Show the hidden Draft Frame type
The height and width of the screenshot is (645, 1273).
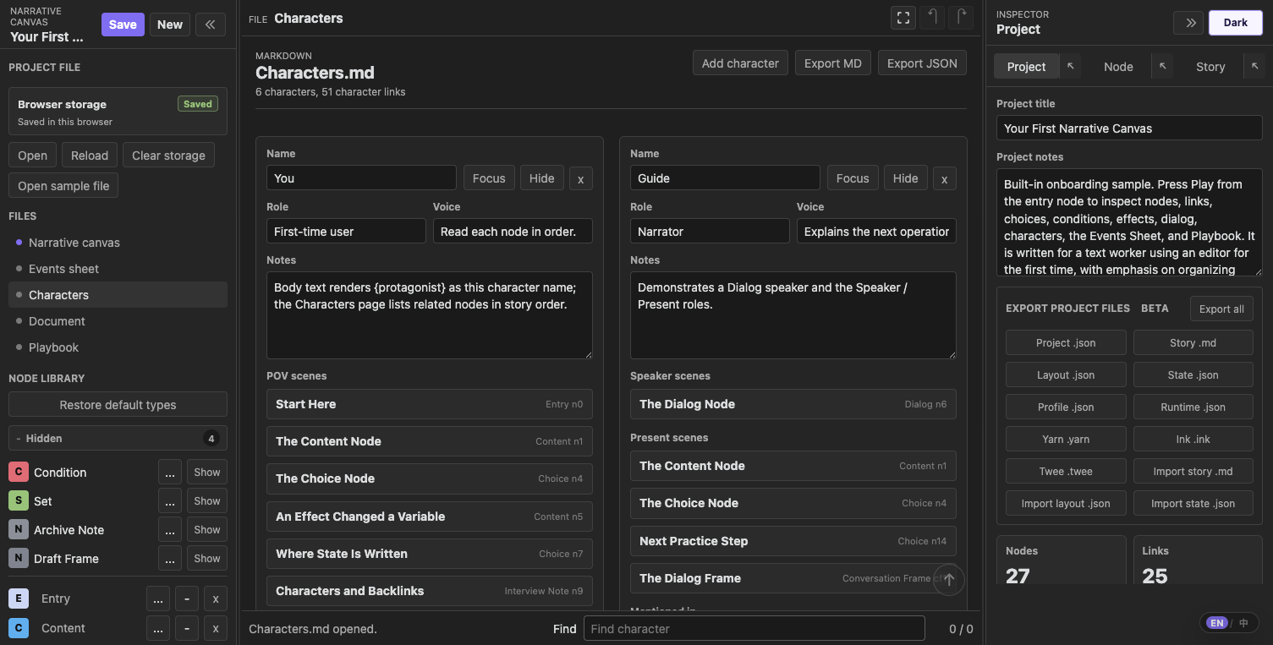click(207, 559)
